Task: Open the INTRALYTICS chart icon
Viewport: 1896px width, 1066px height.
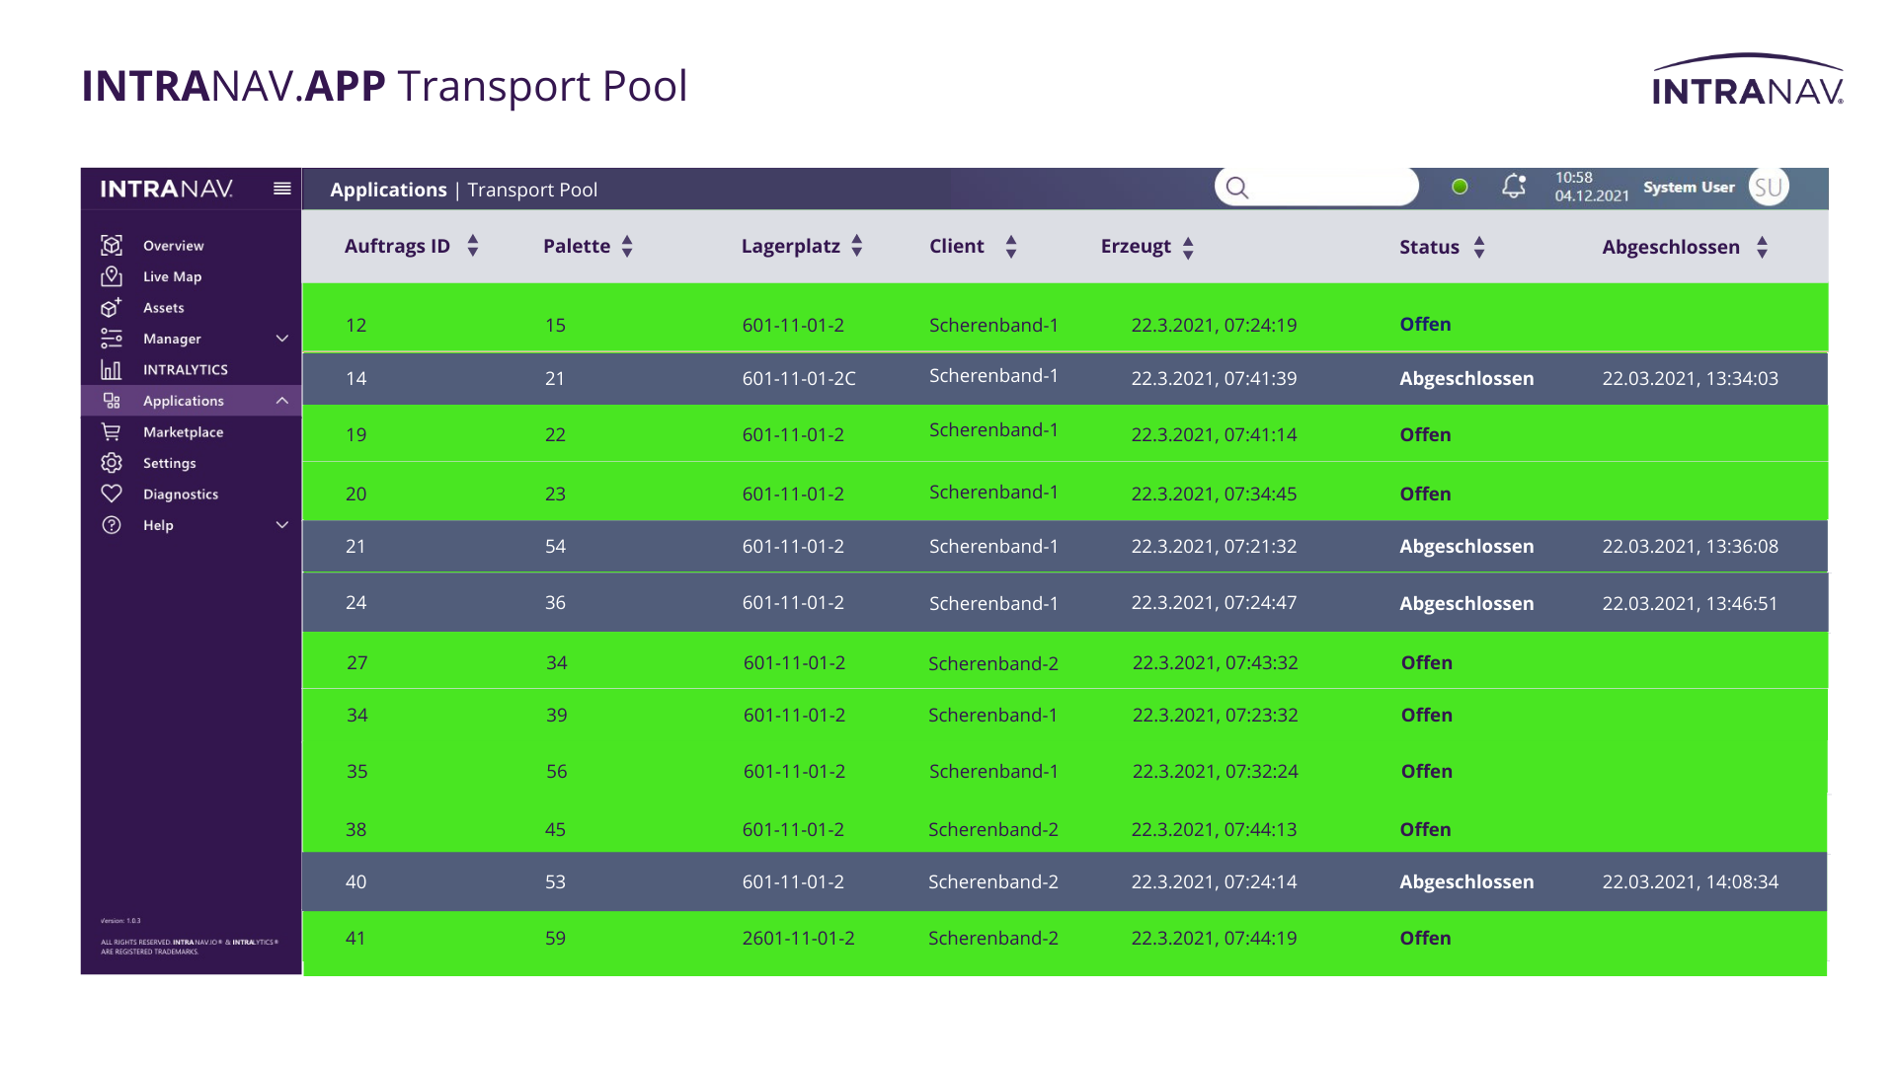Action: pyautogui.click(x=112, y=369)
